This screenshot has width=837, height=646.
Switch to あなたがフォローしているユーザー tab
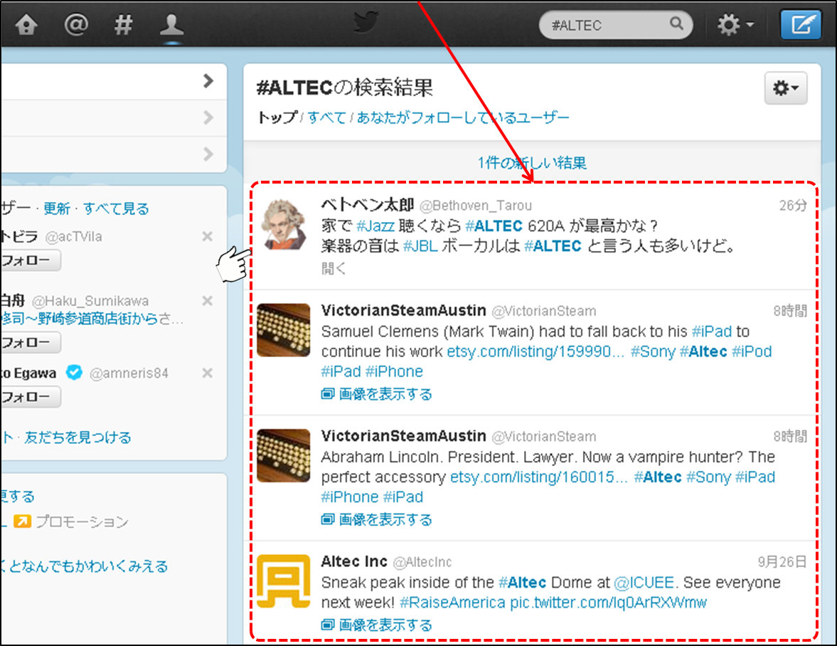[x=463, y=117]
